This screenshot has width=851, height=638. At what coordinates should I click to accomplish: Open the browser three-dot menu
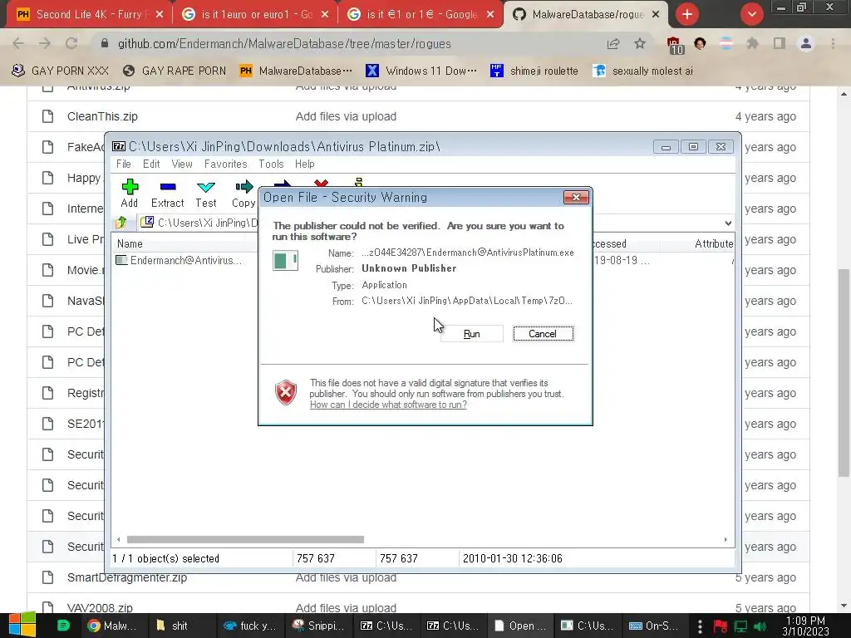(833, 43)
